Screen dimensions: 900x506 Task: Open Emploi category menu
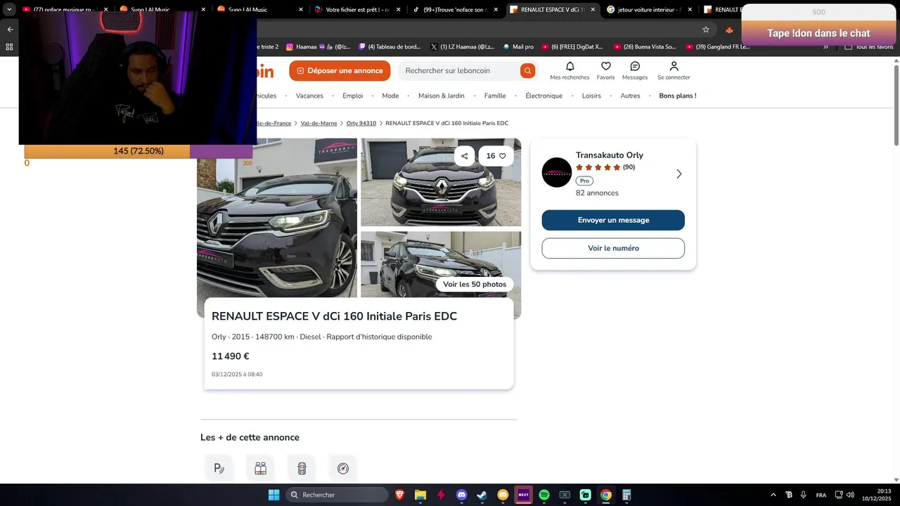(352, 96)
